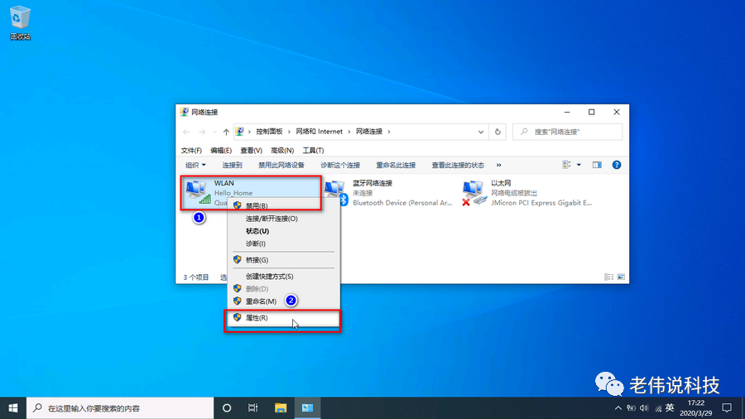Click the Network Connections taskbar app
The height and width of the screenshot is (419, 745).
[307, 408]
